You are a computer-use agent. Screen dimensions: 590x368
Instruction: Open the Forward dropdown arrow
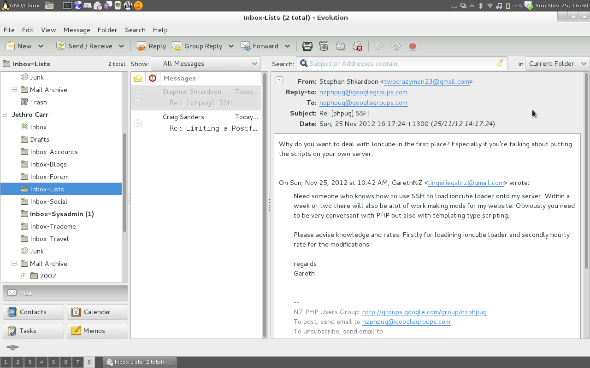[287, 46]
